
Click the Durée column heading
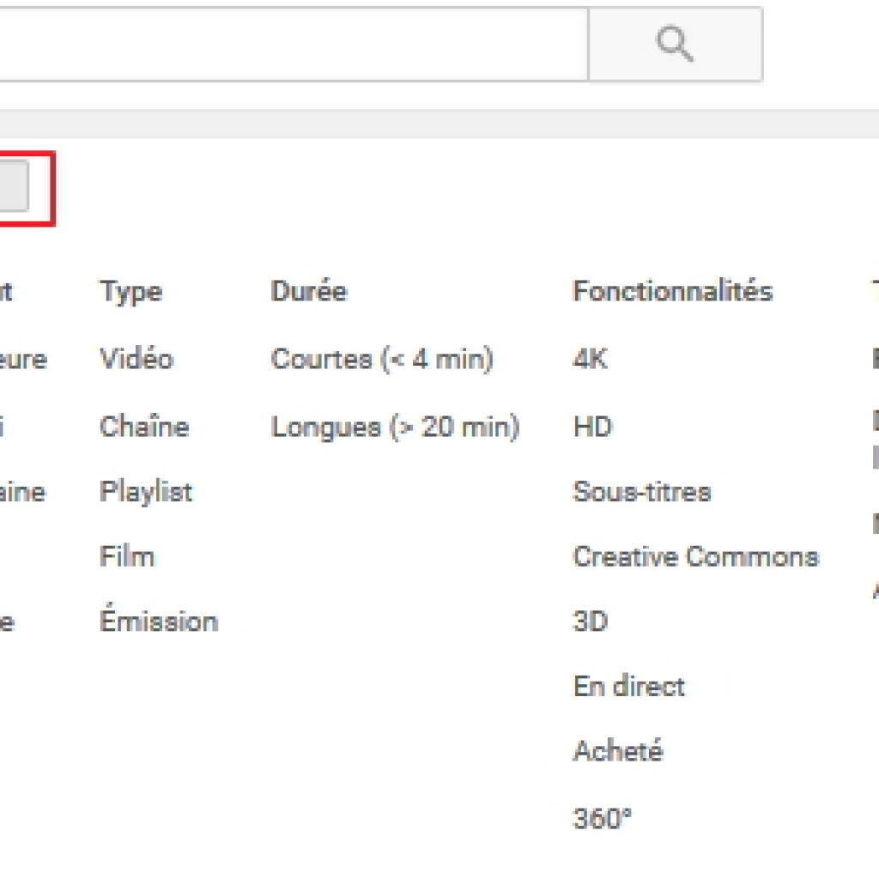point(308,291)
